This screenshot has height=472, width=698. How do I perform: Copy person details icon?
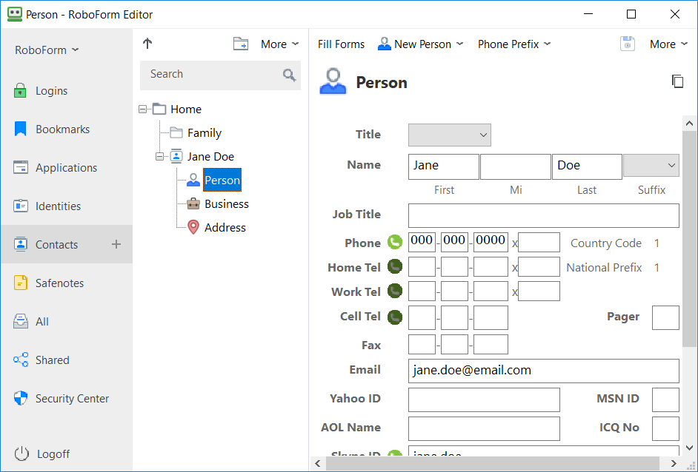tap(677, 81)
